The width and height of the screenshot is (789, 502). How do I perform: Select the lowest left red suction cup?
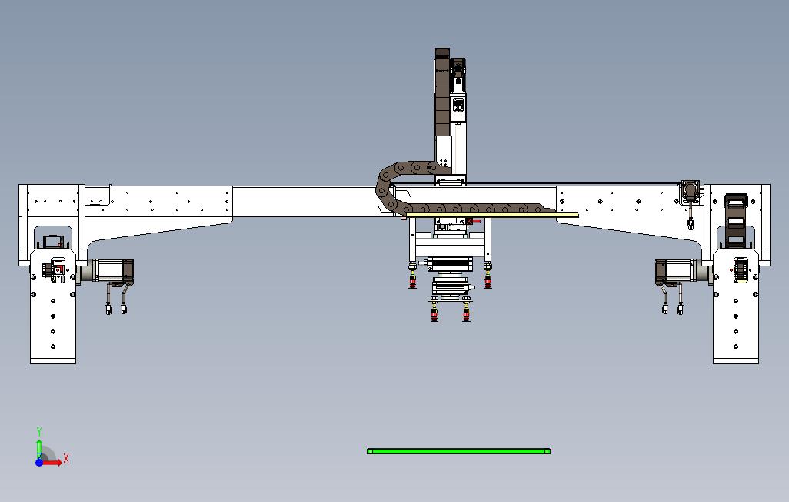coord(434,314)
